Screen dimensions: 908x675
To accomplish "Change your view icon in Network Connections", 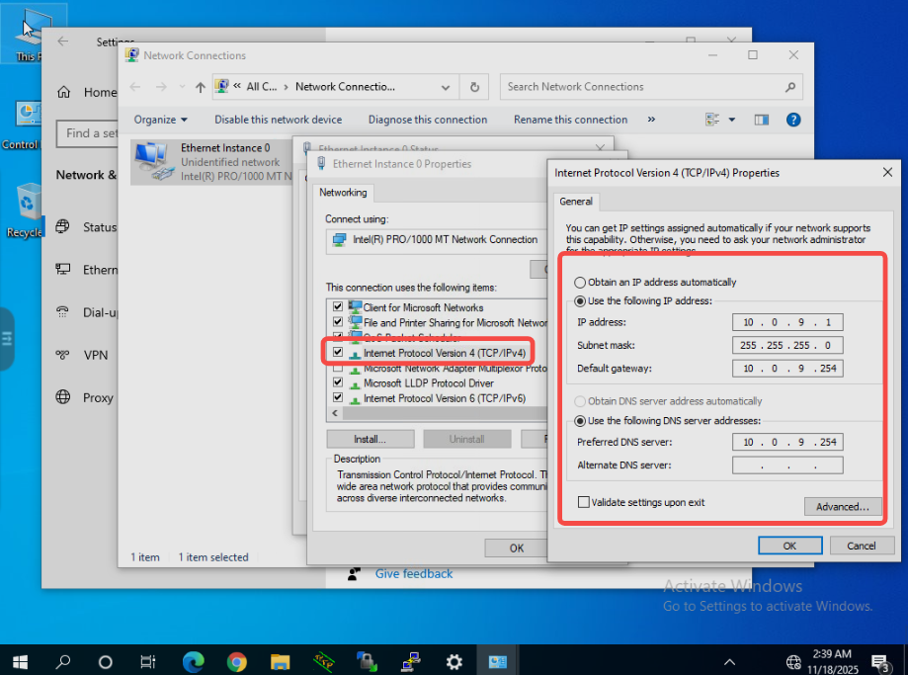I will (x=712, y=120).
